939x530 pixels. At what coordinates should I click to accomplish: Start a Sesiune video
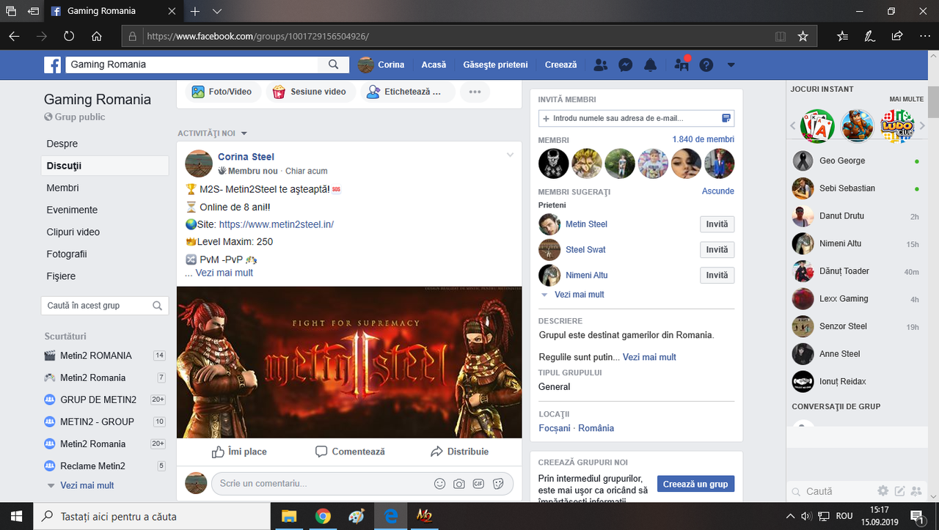[x=311, y=92]
